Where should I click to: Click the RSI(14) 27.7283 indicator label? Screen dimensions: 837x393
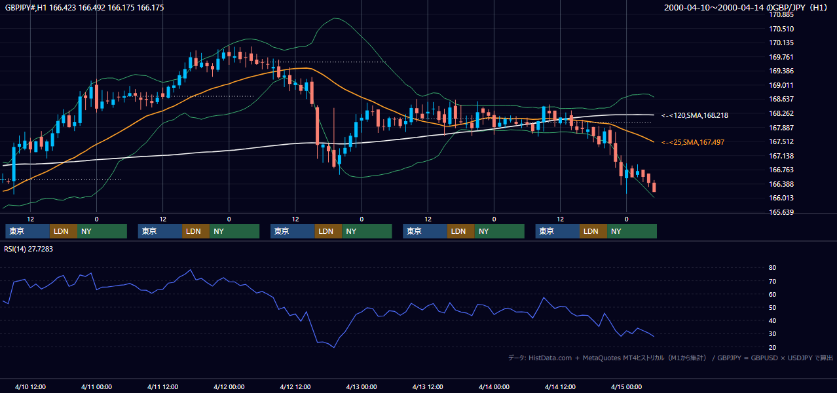click(x=29, y=249)
